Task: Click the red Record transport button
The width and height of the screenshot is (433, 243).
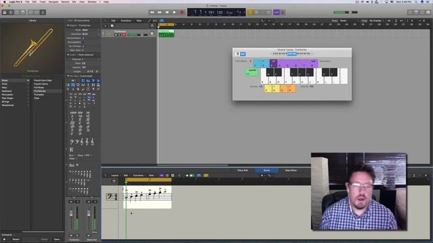Action: [182, 12]
